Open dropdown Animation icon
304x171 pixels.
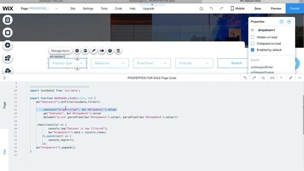pos(102,51)
